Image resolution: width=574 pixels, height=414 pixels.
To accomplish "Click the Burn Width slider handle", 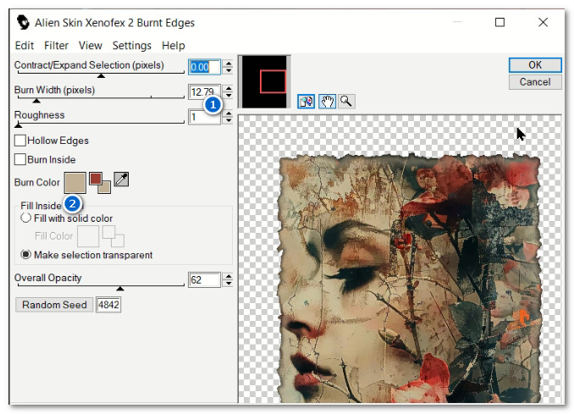I will pyautogui.click(x=36, y=101).
